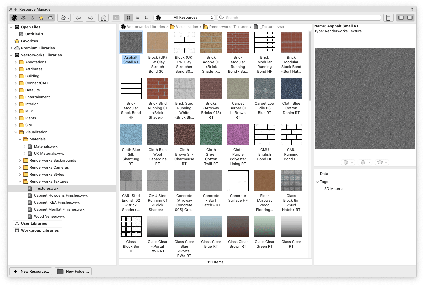This screenshot has height=286, width=424.
Task: Expand the Materials.vwx file node
Action: [x=24, y=146]
